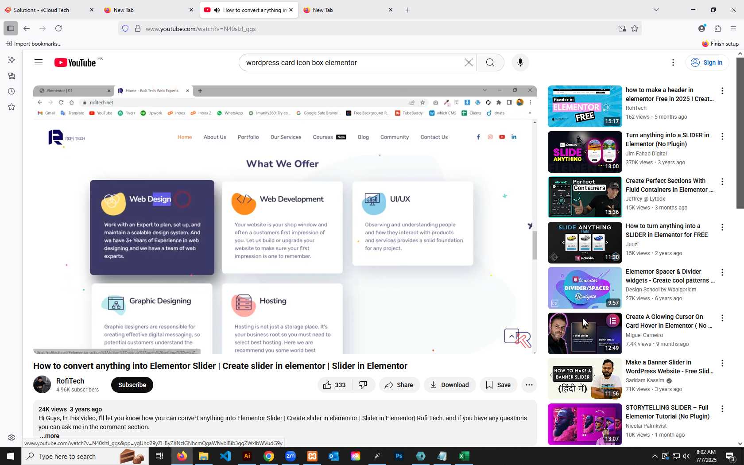Go back in browser history
Viewport: 744px width, 465px height.
pyautogui.click(x=27, y=28)
